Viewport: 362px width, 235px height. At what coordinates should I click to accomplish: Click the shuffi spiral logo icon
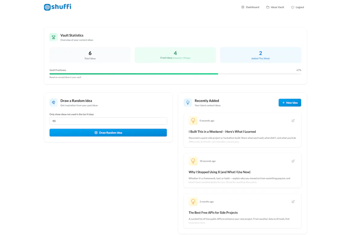point(47,7)
